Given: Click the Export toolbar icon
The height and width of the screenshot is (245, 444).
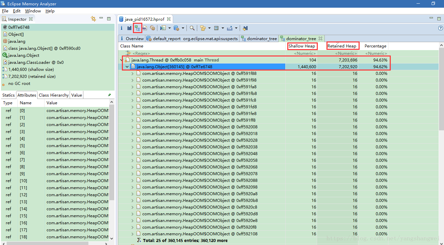Looking at the screenshot, I should (230, 28).
